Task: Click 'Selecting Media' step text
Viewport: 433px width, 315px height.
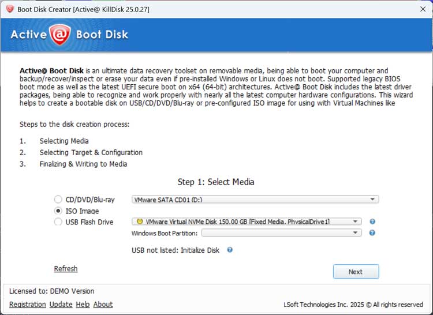Action: 64,141
